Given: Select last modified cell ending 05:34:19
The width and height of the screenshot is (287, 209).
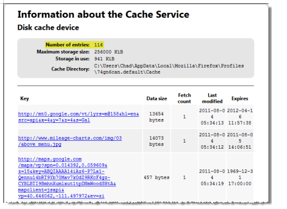Looking at the screenshot, I should 212,177.
